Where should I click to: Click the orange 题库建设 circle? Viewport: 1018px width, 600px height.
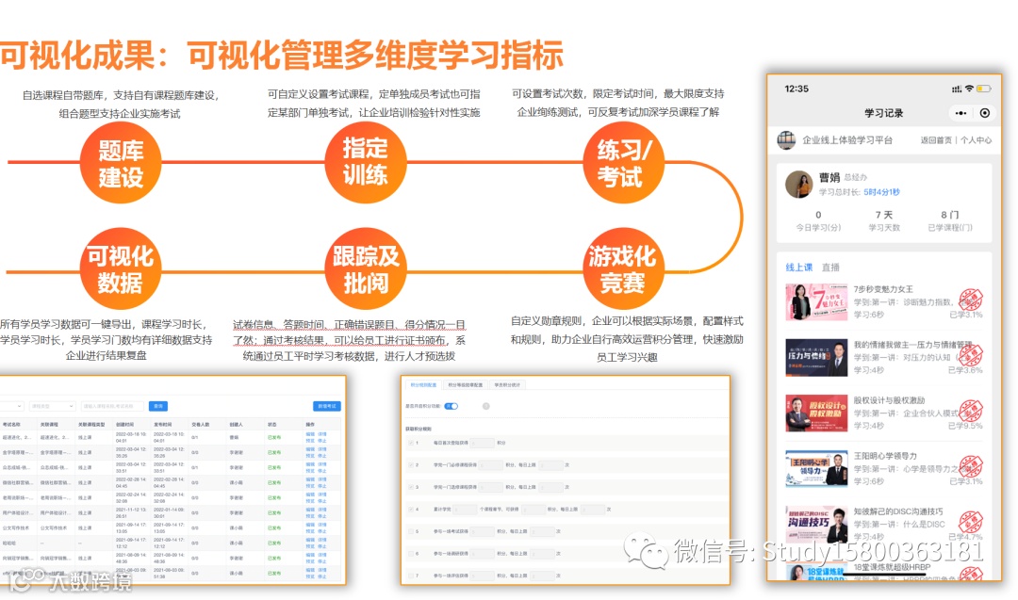(120, 163)
